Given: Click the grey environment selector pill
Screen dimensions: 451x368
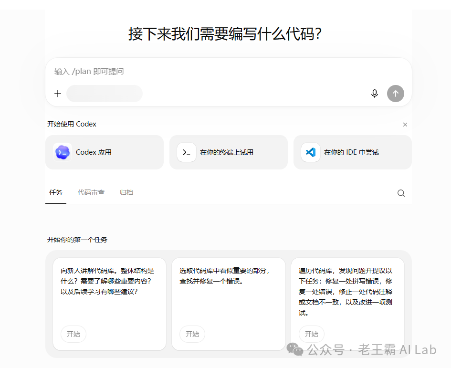Looking at the screenshot, I should (x=105, y=94).
